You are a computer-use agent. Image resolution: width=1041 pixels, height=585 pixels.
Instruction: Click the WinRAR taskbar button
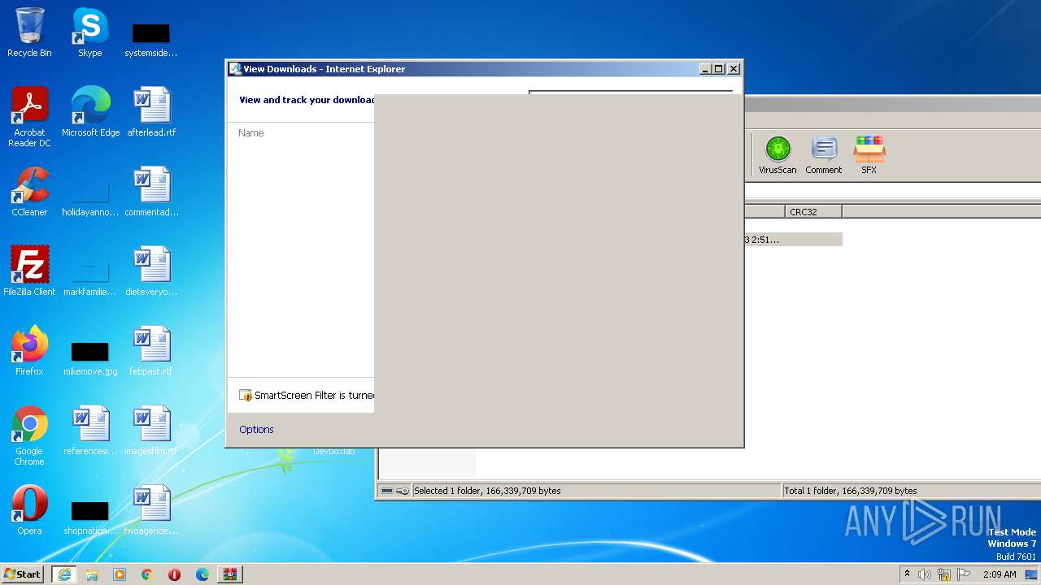[230, 574]
